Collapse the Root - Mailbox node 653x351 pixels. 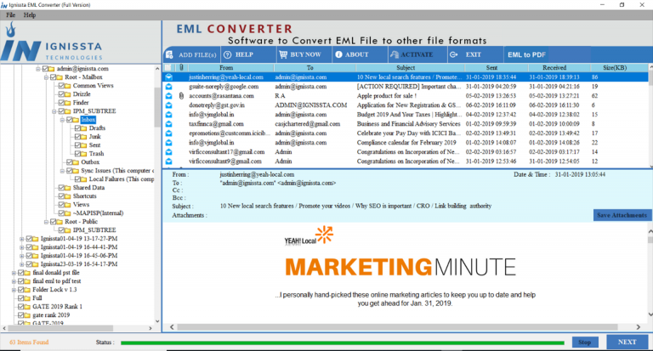46,77
